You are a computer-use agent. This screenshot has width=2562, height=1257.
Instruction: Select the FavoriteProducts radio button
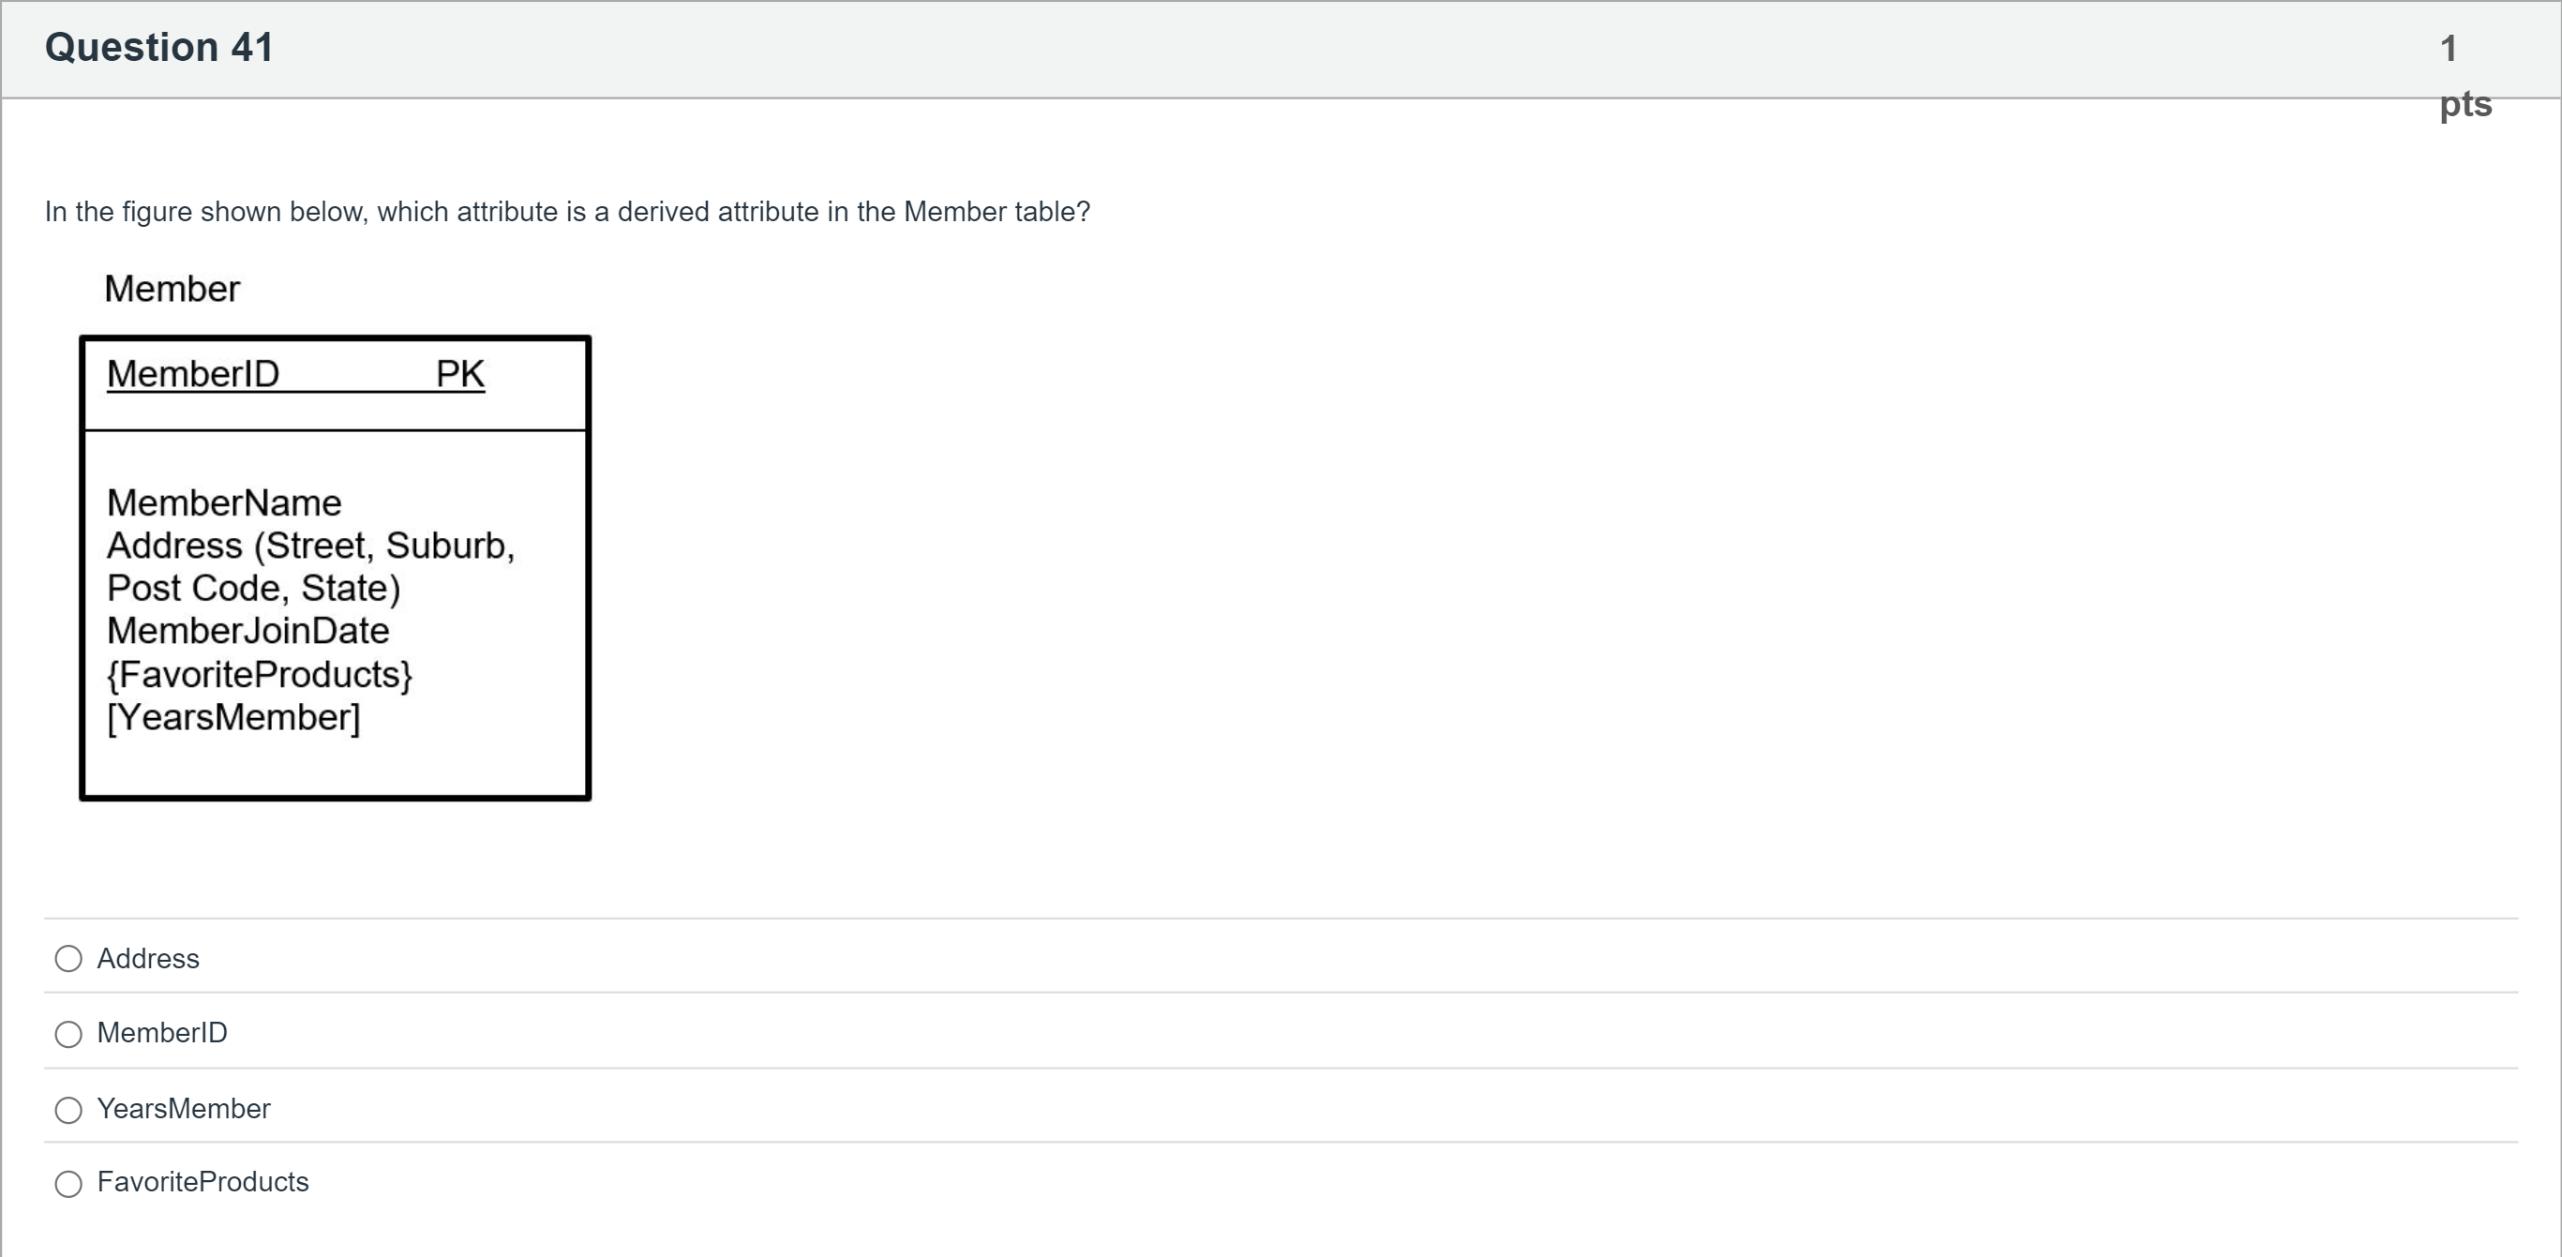point(68,1183)
